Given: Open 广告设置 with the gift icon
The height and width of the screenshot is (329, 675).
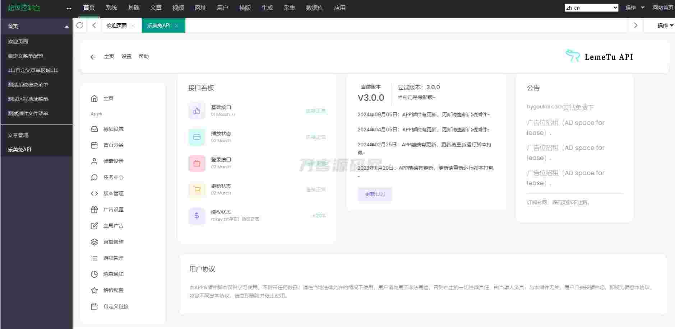Looking at the screenshot, I should (x=113, y=210).
